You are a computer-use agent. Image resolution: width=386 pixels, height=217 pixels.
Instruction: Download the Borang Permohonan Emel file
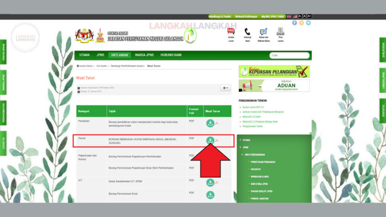(x=210, y=195)
